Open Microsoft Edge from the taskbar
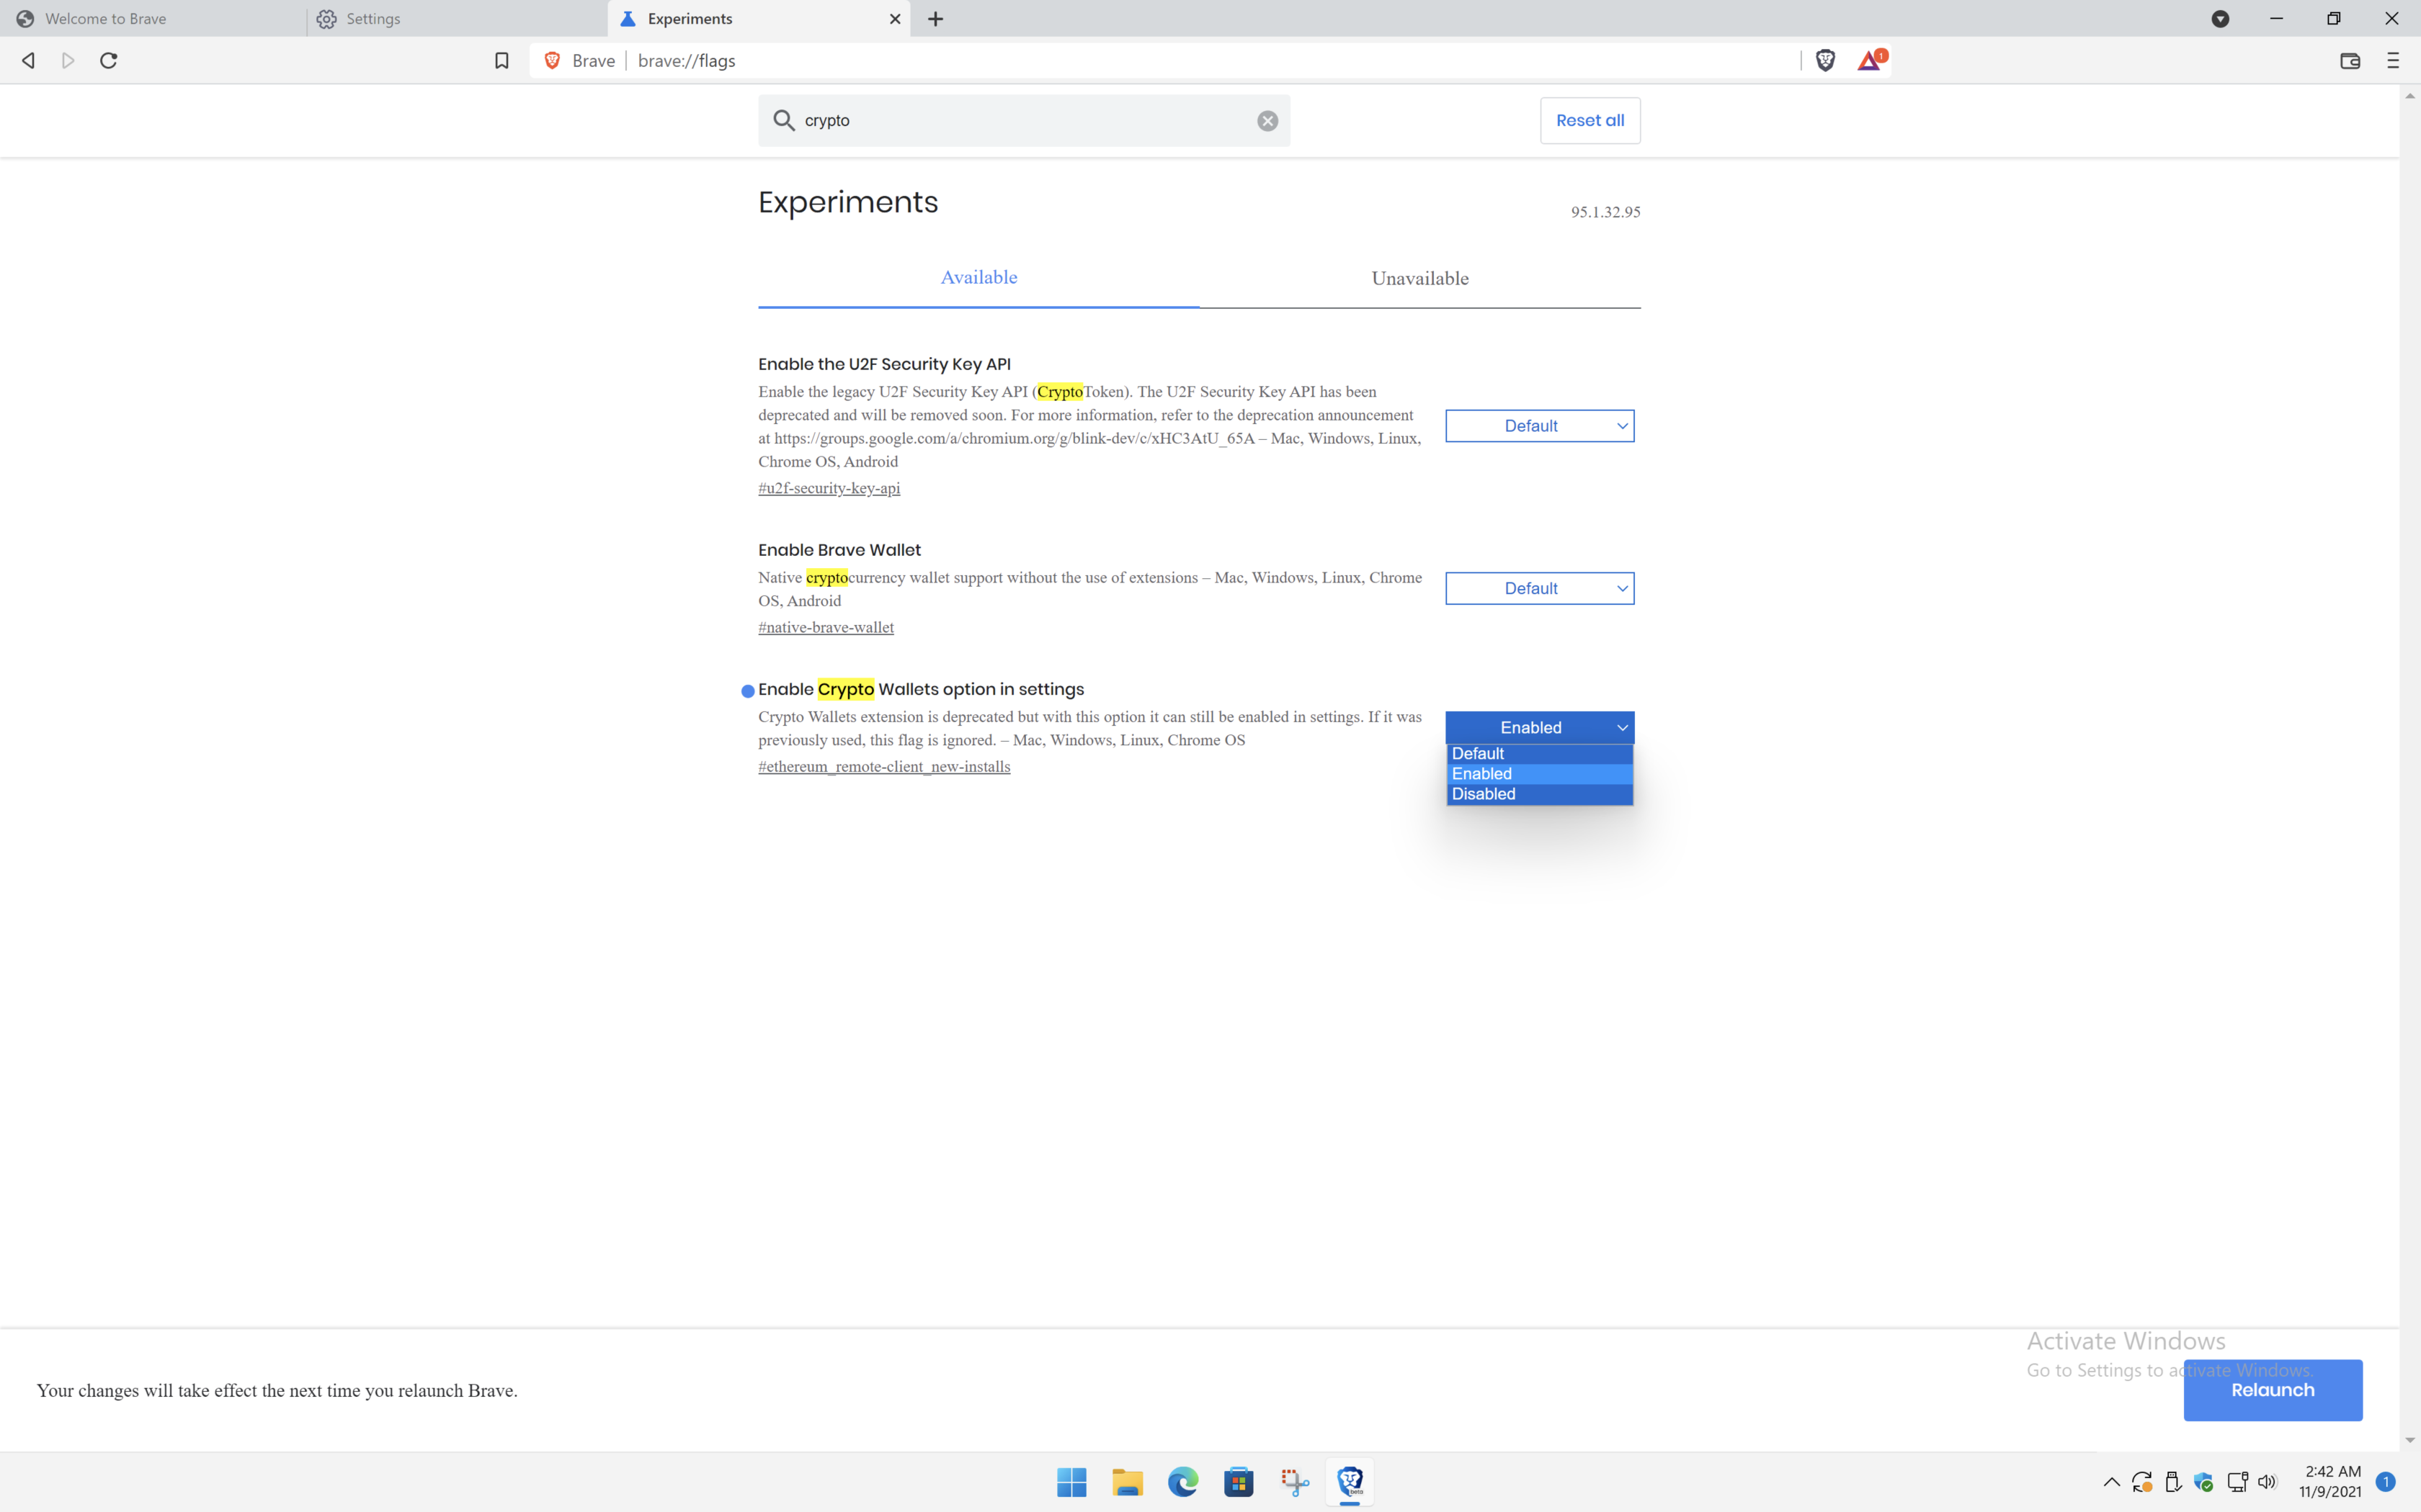This screenshot has height=1512, width=2421. point(1182,1482)
